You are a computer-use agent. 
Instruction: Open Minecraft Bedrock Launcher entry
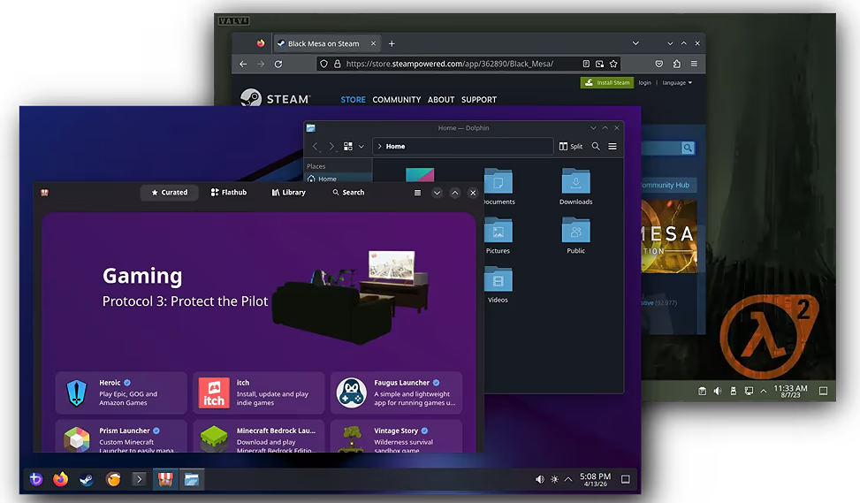[258, 437]
